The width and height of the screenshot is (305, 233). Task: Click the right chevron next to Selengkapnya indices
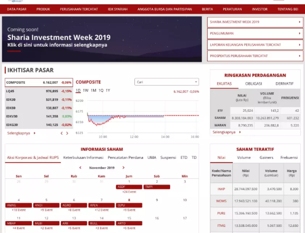point(67,133)
